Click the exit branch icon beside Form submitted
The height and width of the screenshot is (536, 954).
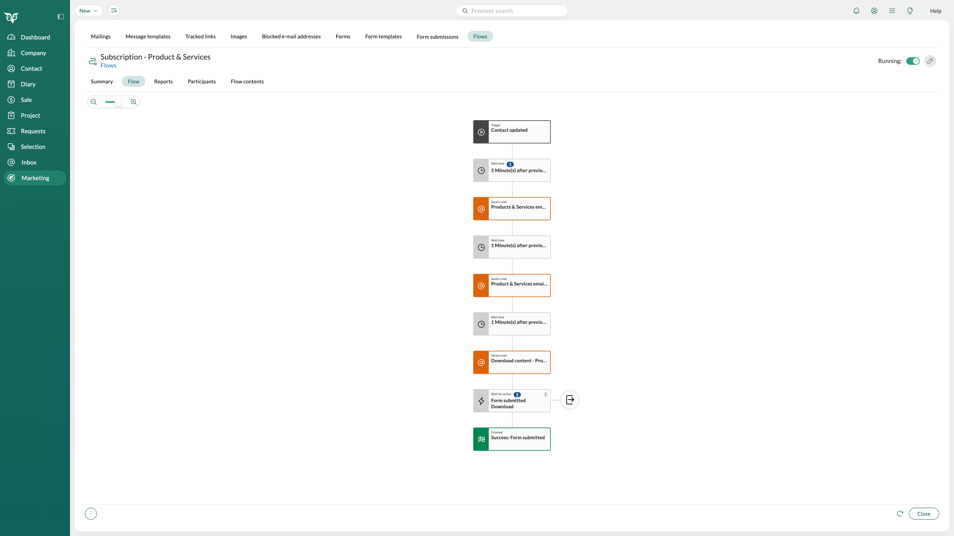[570, 400]
